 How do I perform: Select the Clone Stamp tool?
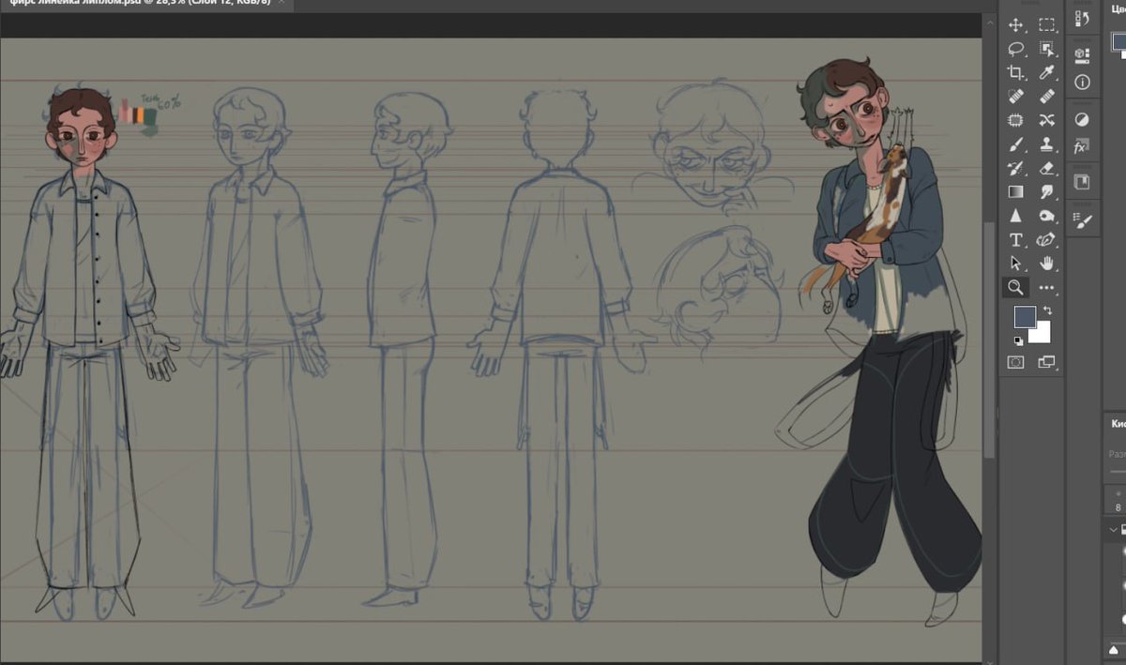(x=1047, y=144)
